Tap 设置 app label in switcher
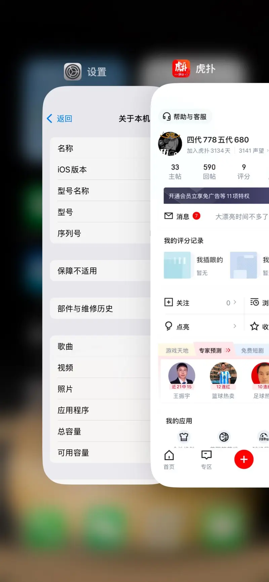The width and height of the screenshot is (269, 582). pyautogui.click(x=97, y=72)
